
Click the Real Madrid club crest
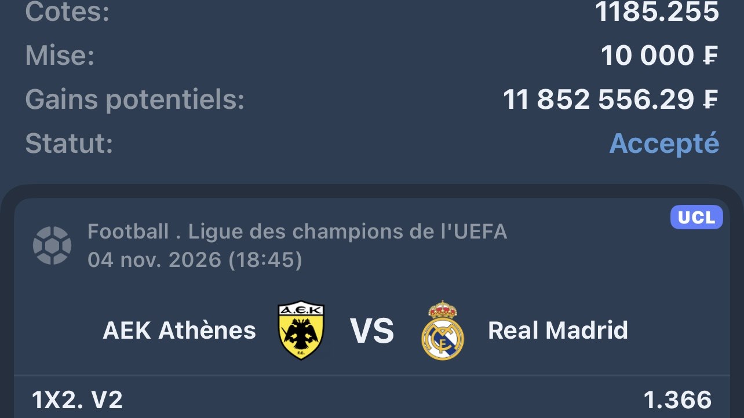[x=443, y=330]
